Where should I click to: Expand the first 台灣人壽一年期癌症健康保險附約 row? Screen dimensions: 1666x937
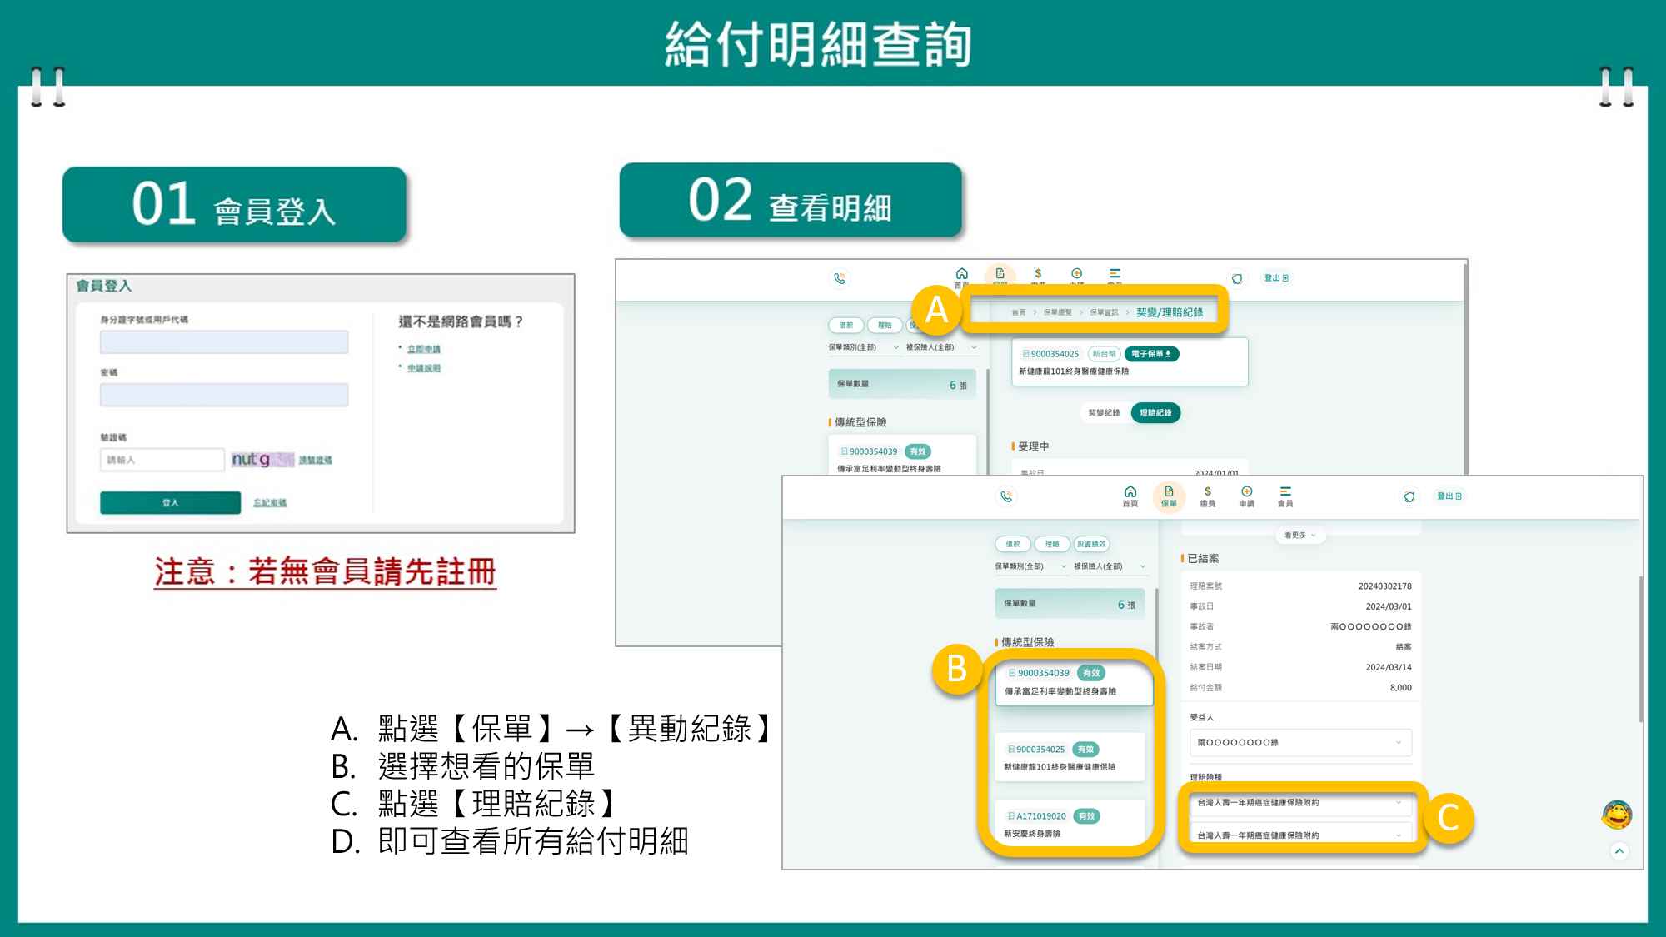click(x=1299, y=803)
